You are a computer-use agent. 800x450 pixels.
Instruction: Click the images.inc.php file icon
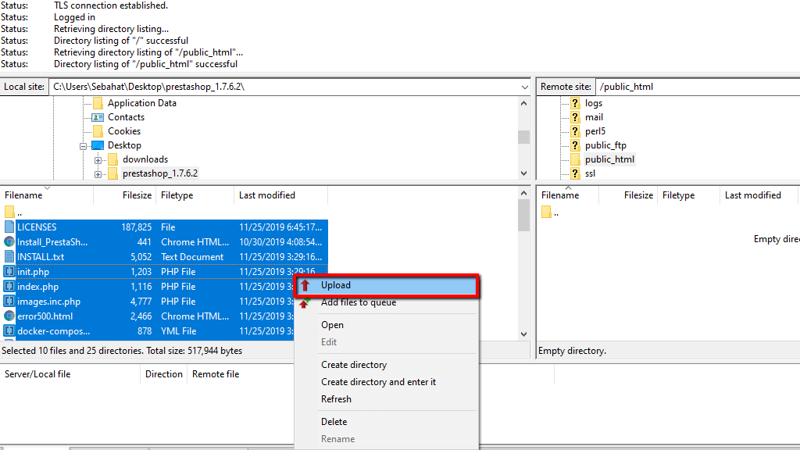(x=9, y=301)
